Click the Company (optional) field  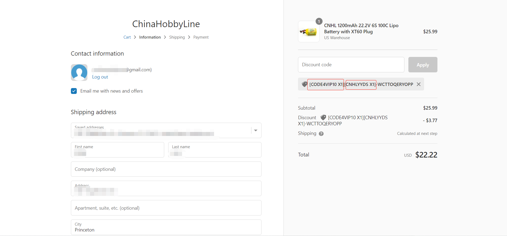(166, 169)
